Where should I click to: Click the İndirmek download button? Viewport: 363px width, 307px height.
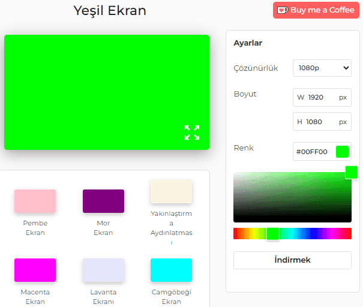point(292,260)
